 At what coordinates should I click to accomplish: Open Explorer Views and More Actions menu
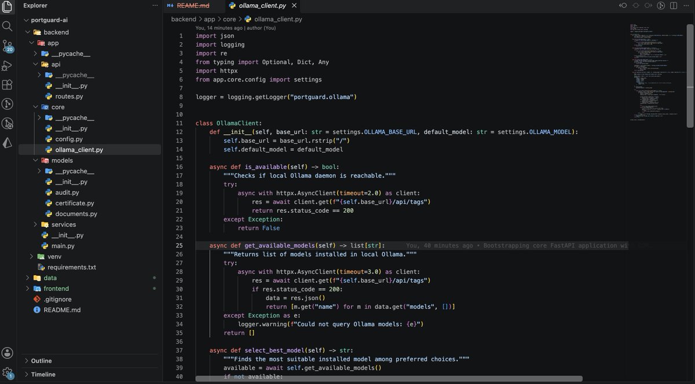tap(154, 5)
